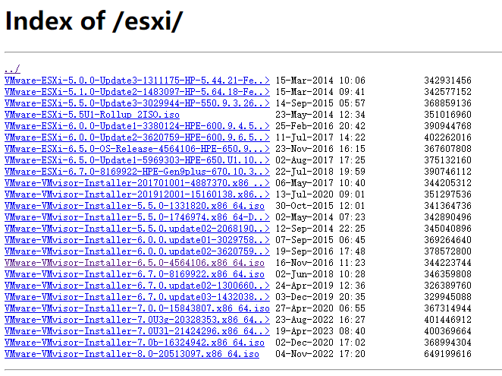Select the date 22-Jul-2018 19:59
502x376 pixels.
320,172
